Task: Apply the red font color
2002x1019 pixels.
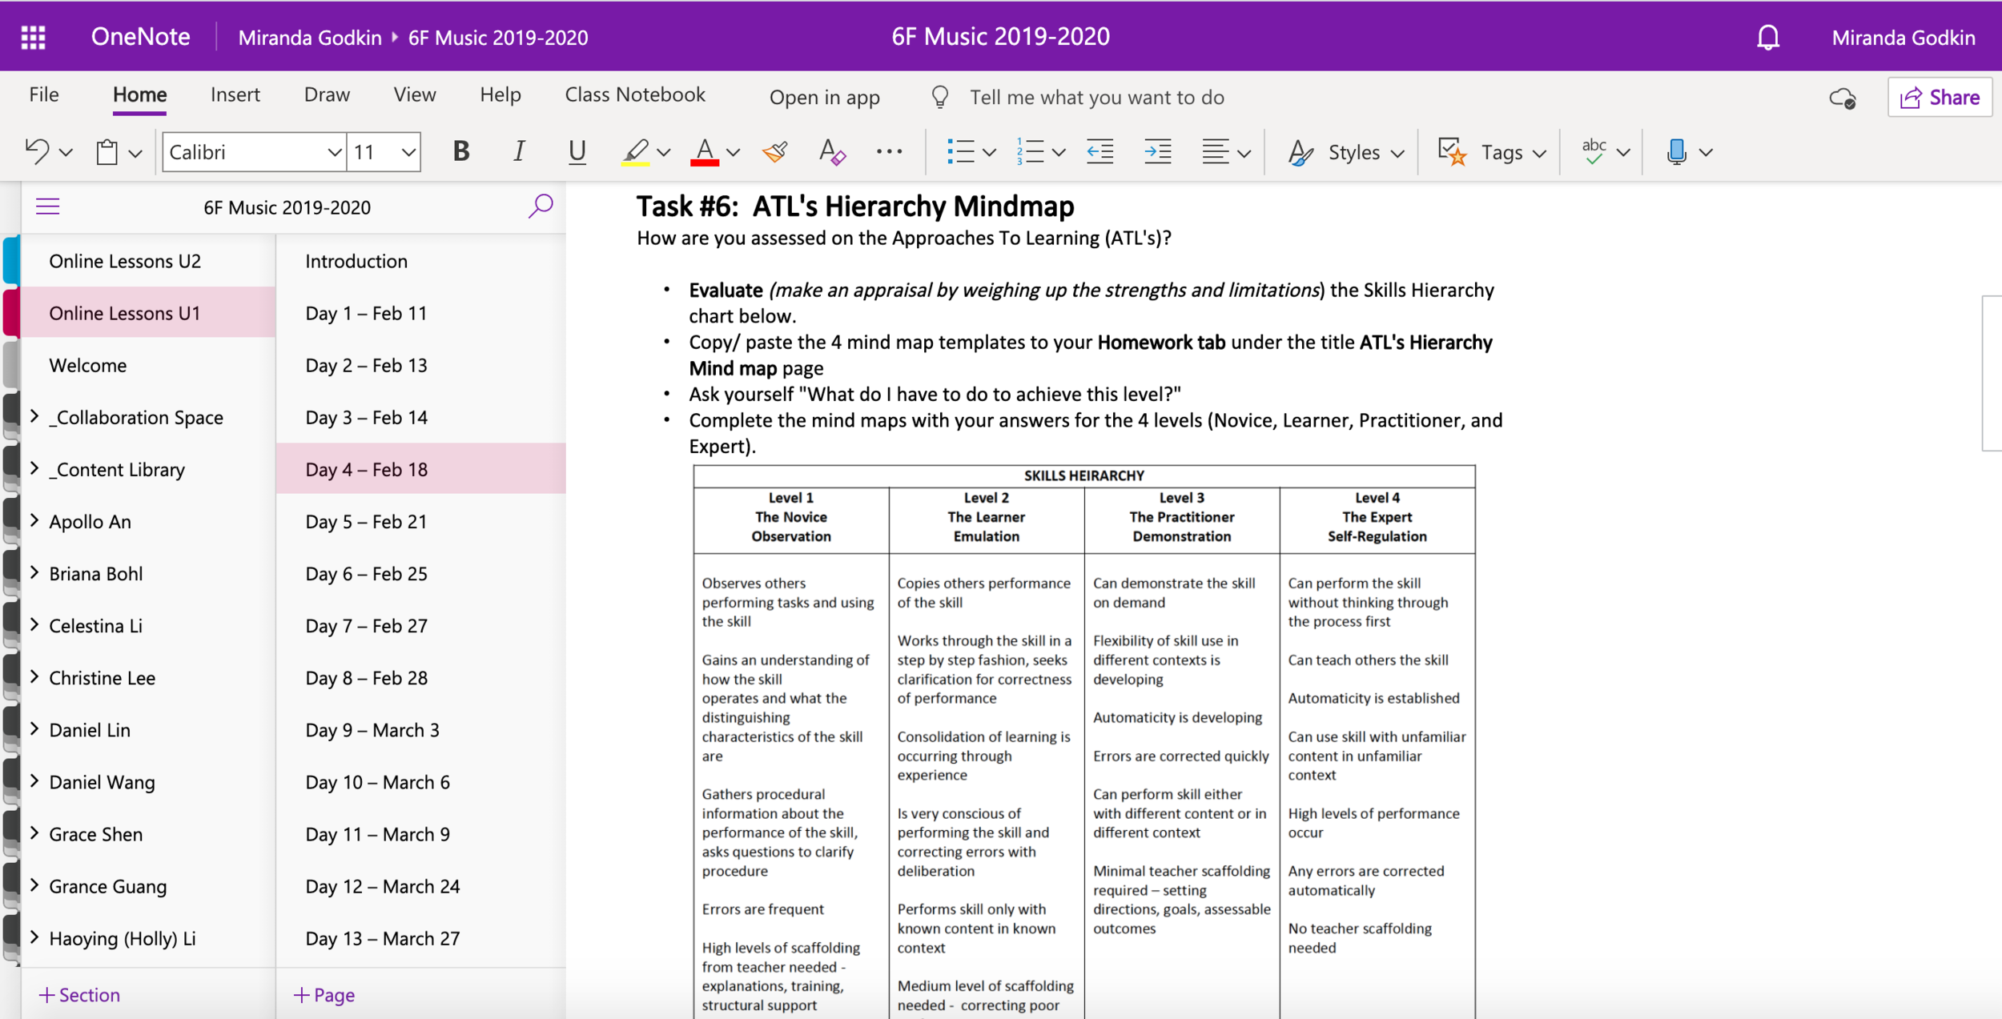Action: point(705,151)
